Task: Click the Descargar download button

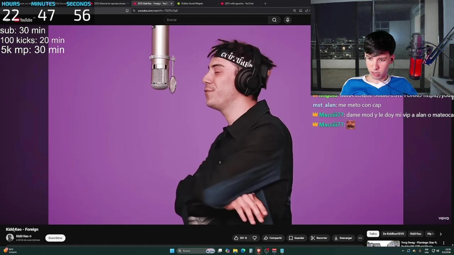Action: (x=343, y=238)
